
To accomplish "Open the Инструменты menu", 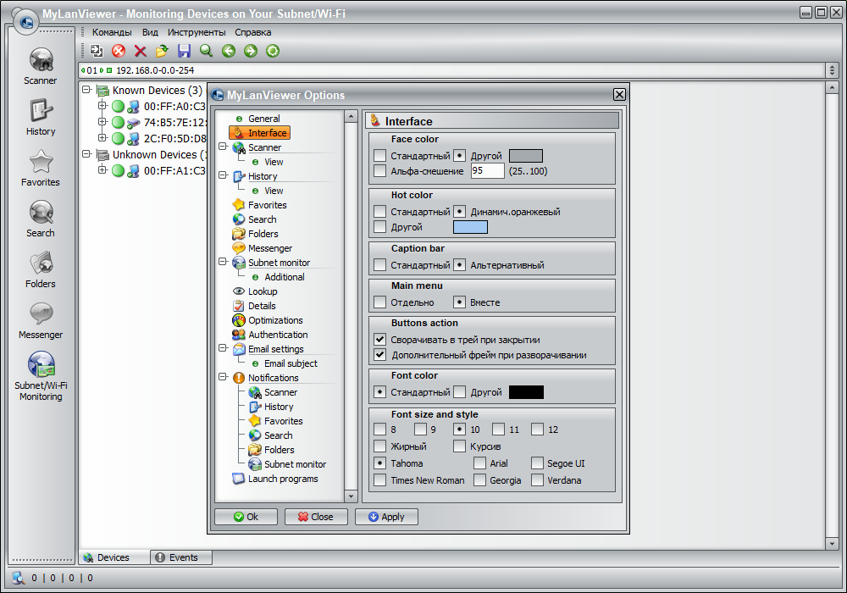I will [x=197, y=32].
